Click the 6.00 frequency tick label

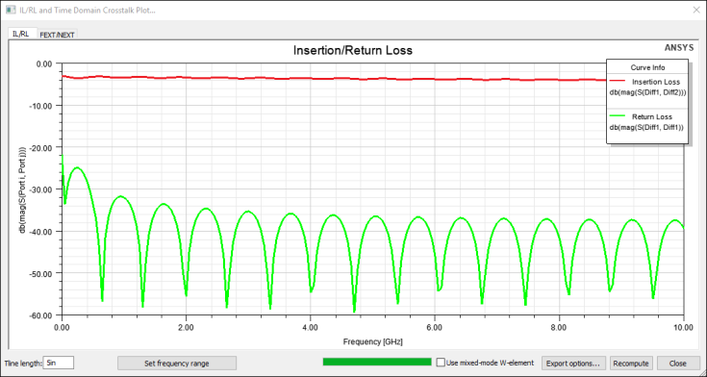435,327
